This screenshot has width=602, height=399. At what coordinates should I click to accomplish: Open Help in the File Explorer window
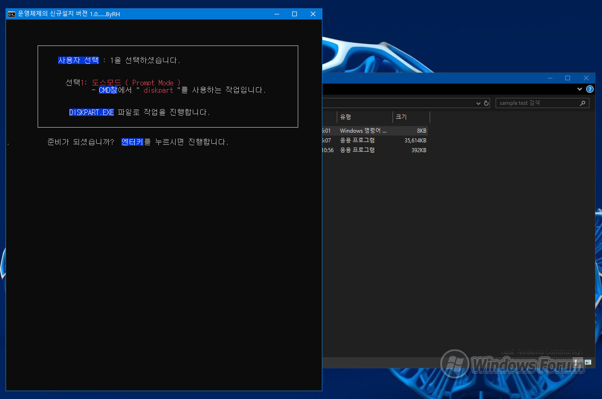(x=590, y=89)
